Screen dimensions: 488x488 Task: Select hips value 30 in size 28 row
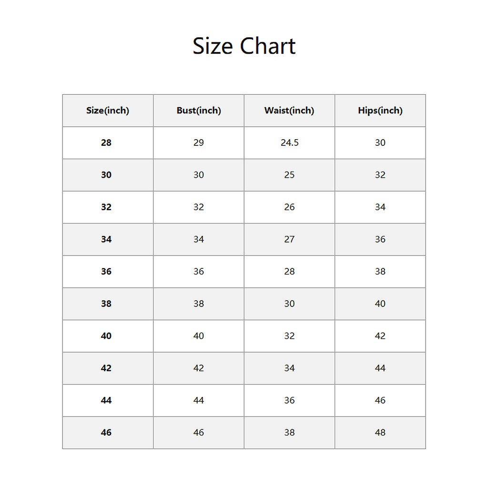pyautogui.click(x=380, y=142)
